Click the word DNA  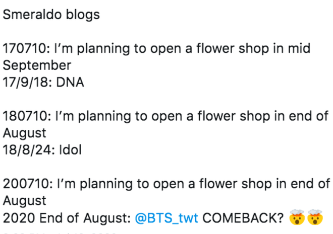pyautogui.click(x=70, y=82)
